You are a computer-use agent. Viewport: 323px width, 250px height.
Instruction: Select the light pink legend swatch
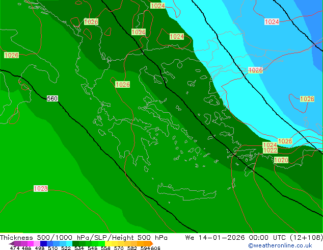coord(37,243)
